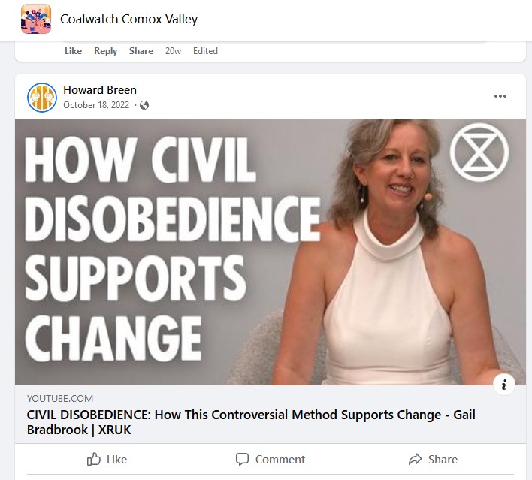The height and width of the screenshot is (480, 532).
Task: Open Howard Breen's profile name link
Action: [x=100, y=90]
